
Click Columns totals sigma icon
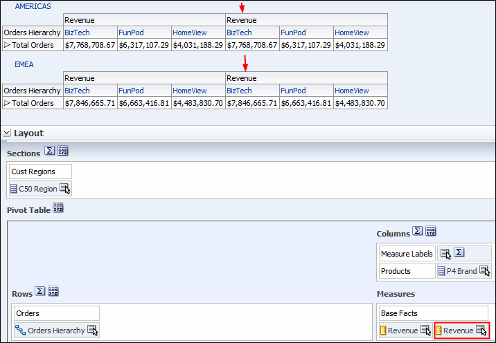tap(418, 232)
